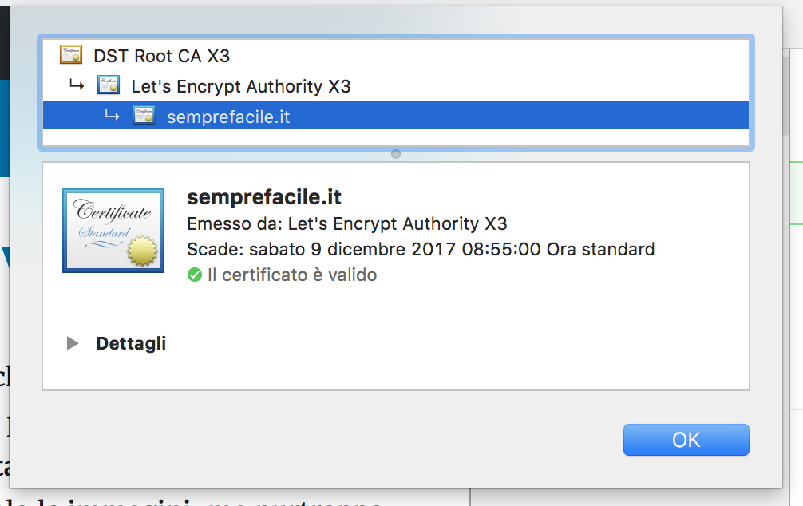Confirm the dialog with the OK button
The width and height of the screenshot is (803, 506).
[x=686, y=440]
